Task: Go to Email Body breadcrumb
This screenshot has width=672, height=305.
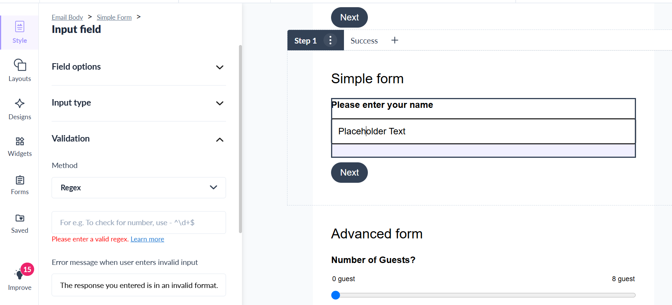Action: tap(67, 17)
